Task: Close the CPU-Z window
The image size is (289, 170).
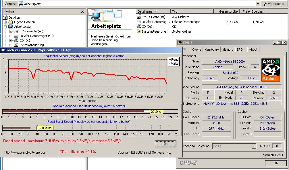Action: pyautogui.click(x=285, y=43)
